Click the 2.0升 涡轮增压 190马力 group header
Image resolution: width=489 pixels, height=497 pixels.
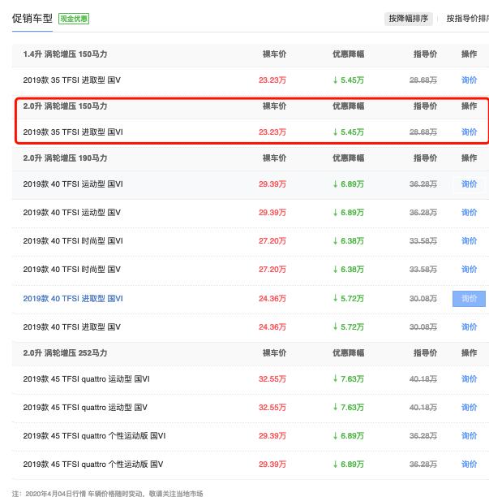65,158
